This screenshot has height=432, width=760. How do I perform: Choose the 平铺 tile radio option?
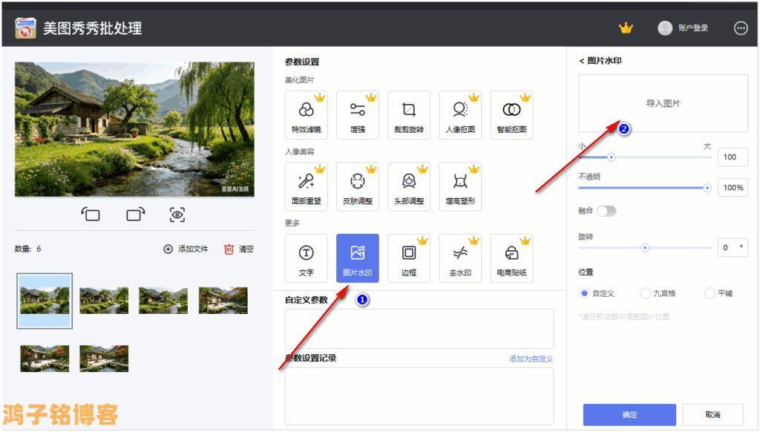[x=710, y=293]
